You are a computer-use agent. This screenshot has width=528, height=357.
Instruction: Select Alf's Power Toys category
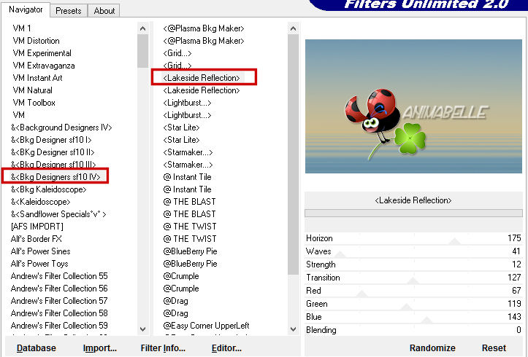point(39,264)
